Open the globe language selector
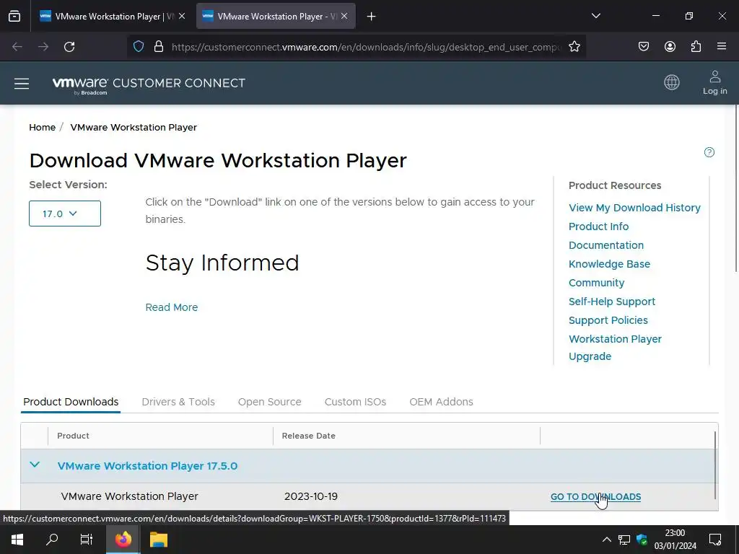Screen dimensions: 739x554 pos(672,82)
